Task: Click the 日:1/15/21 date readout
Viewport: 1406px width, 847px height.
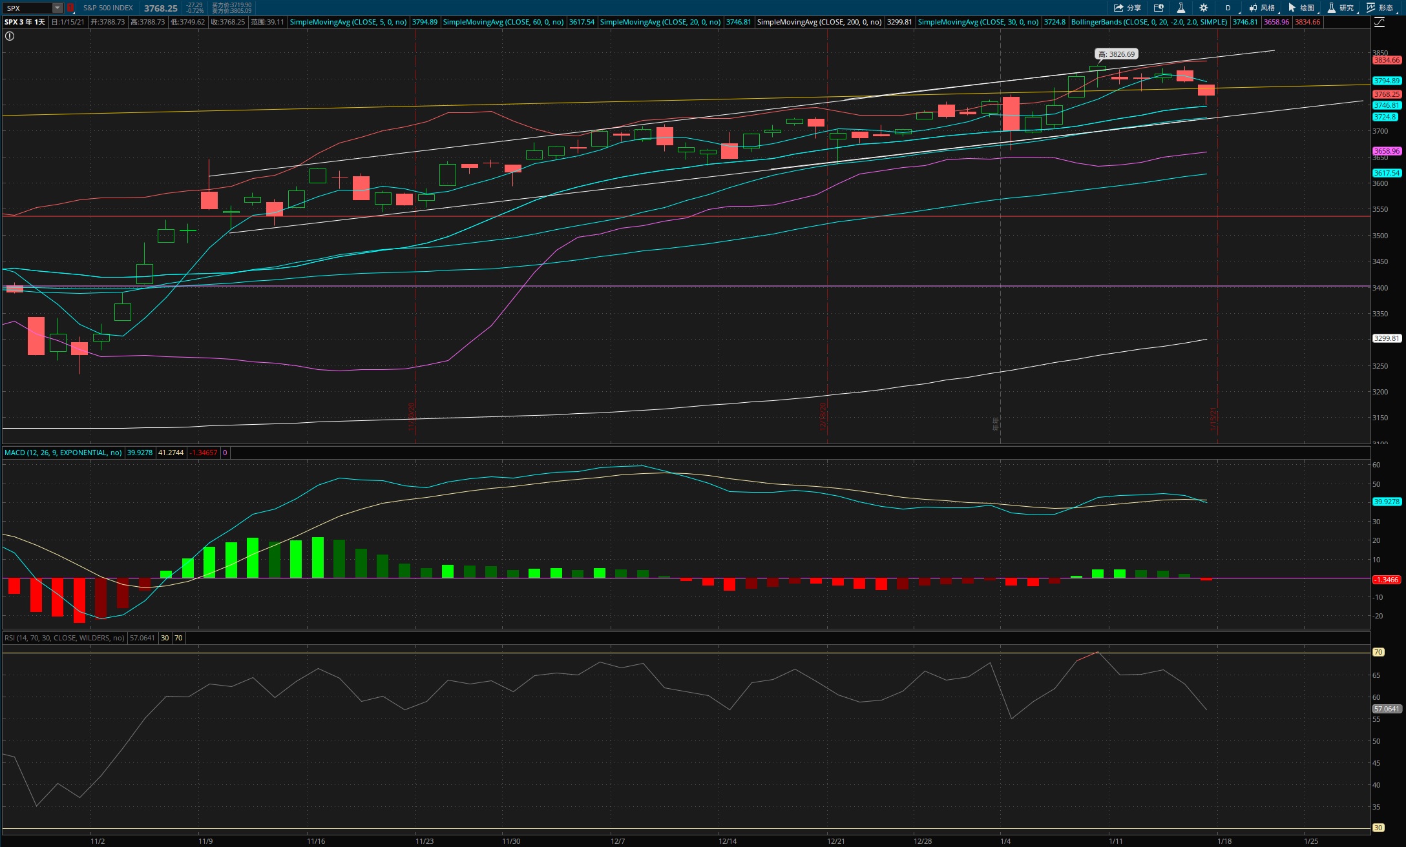Action: (x=68, y=22)
